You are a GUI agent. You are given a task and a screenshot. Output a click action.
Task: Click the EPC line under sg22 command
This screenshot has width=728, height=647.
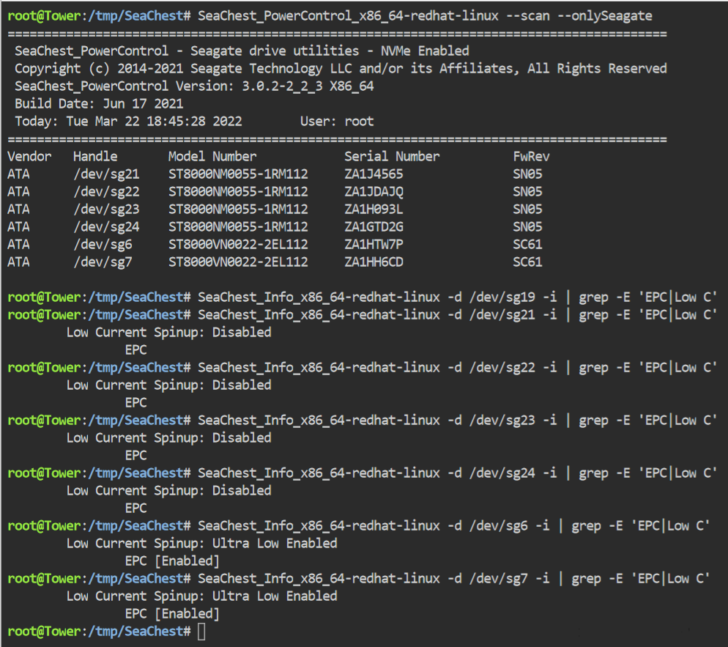pyautogui.click(x=136, y=403)
